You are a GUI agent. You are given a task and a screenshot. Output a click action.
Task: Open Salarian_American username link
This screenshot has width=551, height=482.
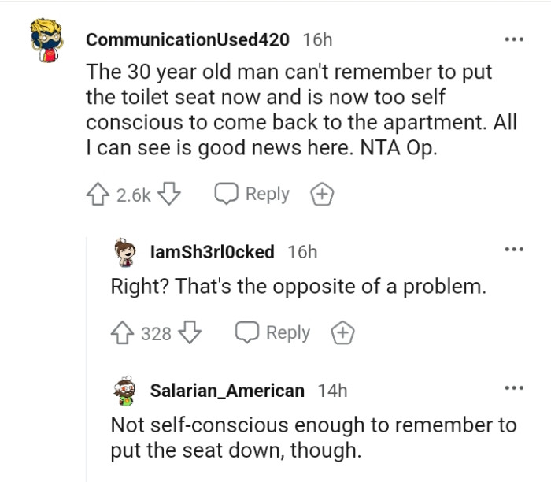click(227, 391)
